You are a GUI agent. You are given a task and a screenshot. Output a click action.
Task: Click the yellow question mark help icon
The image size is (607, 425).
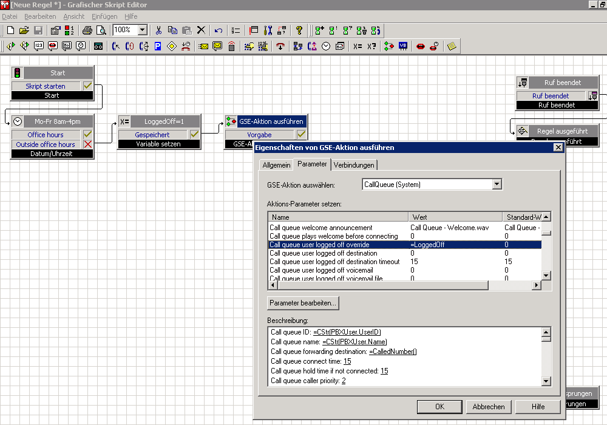(x=299, y=30)
